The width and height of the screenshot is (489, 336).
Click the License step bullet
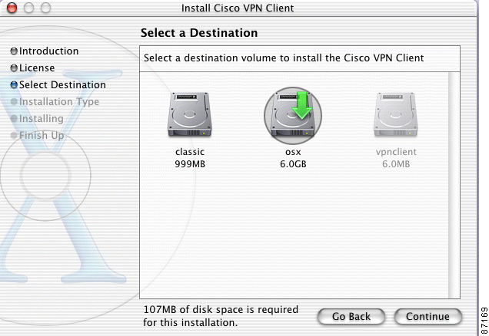(14, 68)
